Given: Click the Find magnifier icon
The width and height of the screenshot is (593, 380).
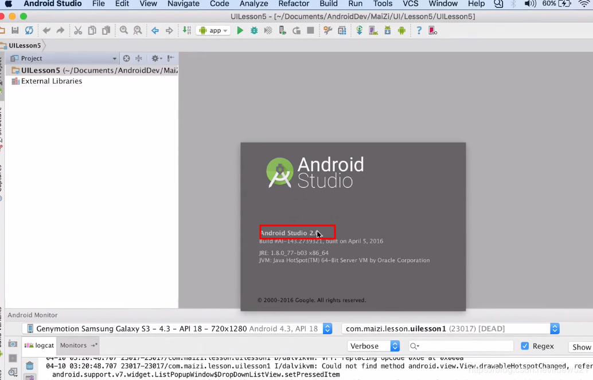Looking at the screenshot, I should point(124,30).
